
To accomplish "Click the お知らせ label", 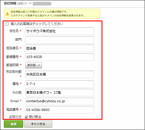I will coord(15,117).
